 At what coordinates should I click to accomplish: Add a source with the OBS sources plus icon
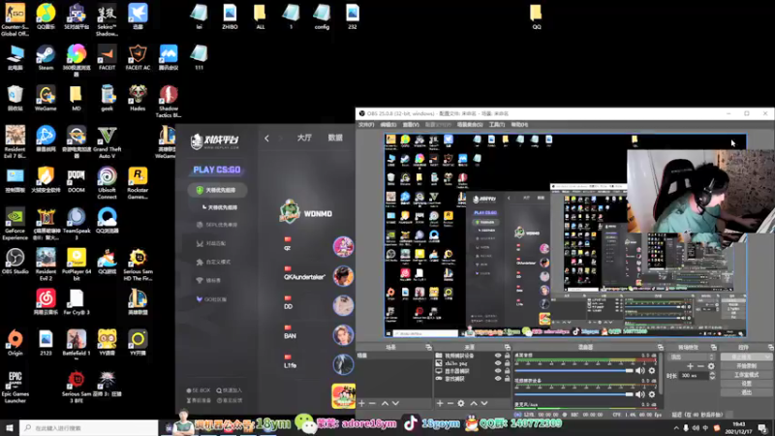pos(440,403)
